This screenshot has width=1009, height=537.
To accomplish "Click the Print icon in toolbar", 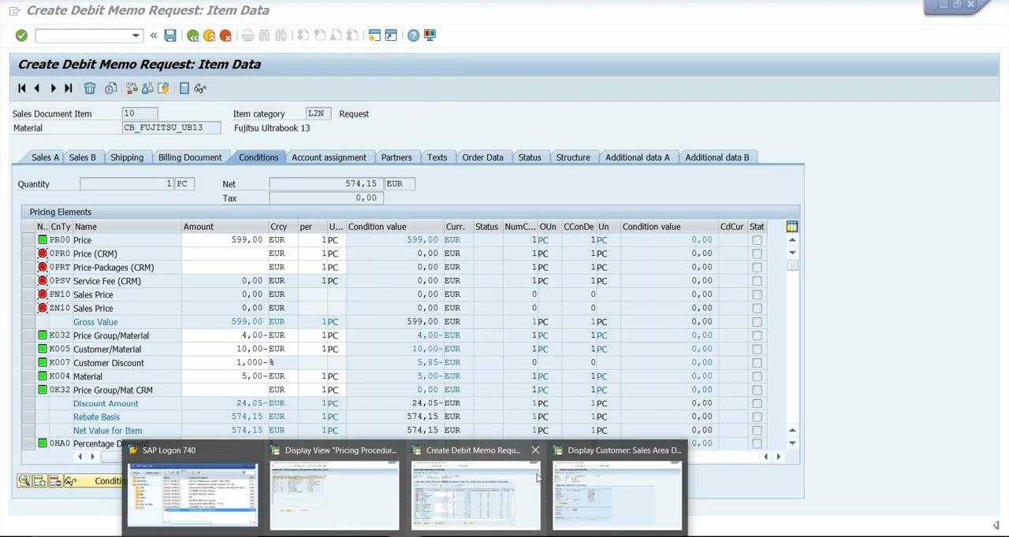I will [248, 35].
